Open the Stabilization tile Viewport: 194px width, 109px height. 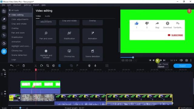(69, 36)
